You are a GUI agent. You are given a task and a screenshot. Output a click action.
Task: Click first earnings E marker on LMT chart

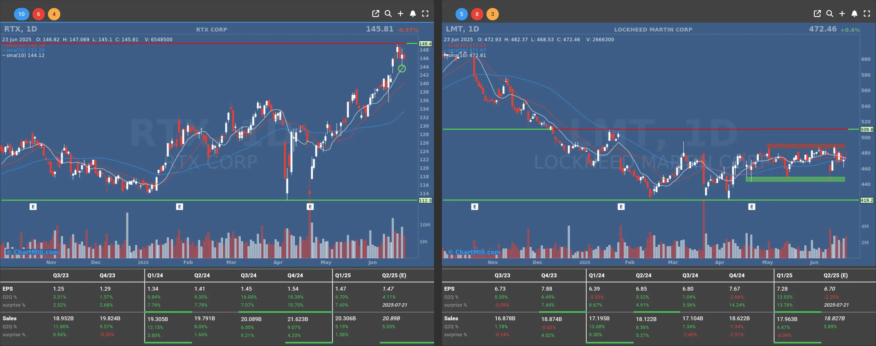click(x=475, y=206)
